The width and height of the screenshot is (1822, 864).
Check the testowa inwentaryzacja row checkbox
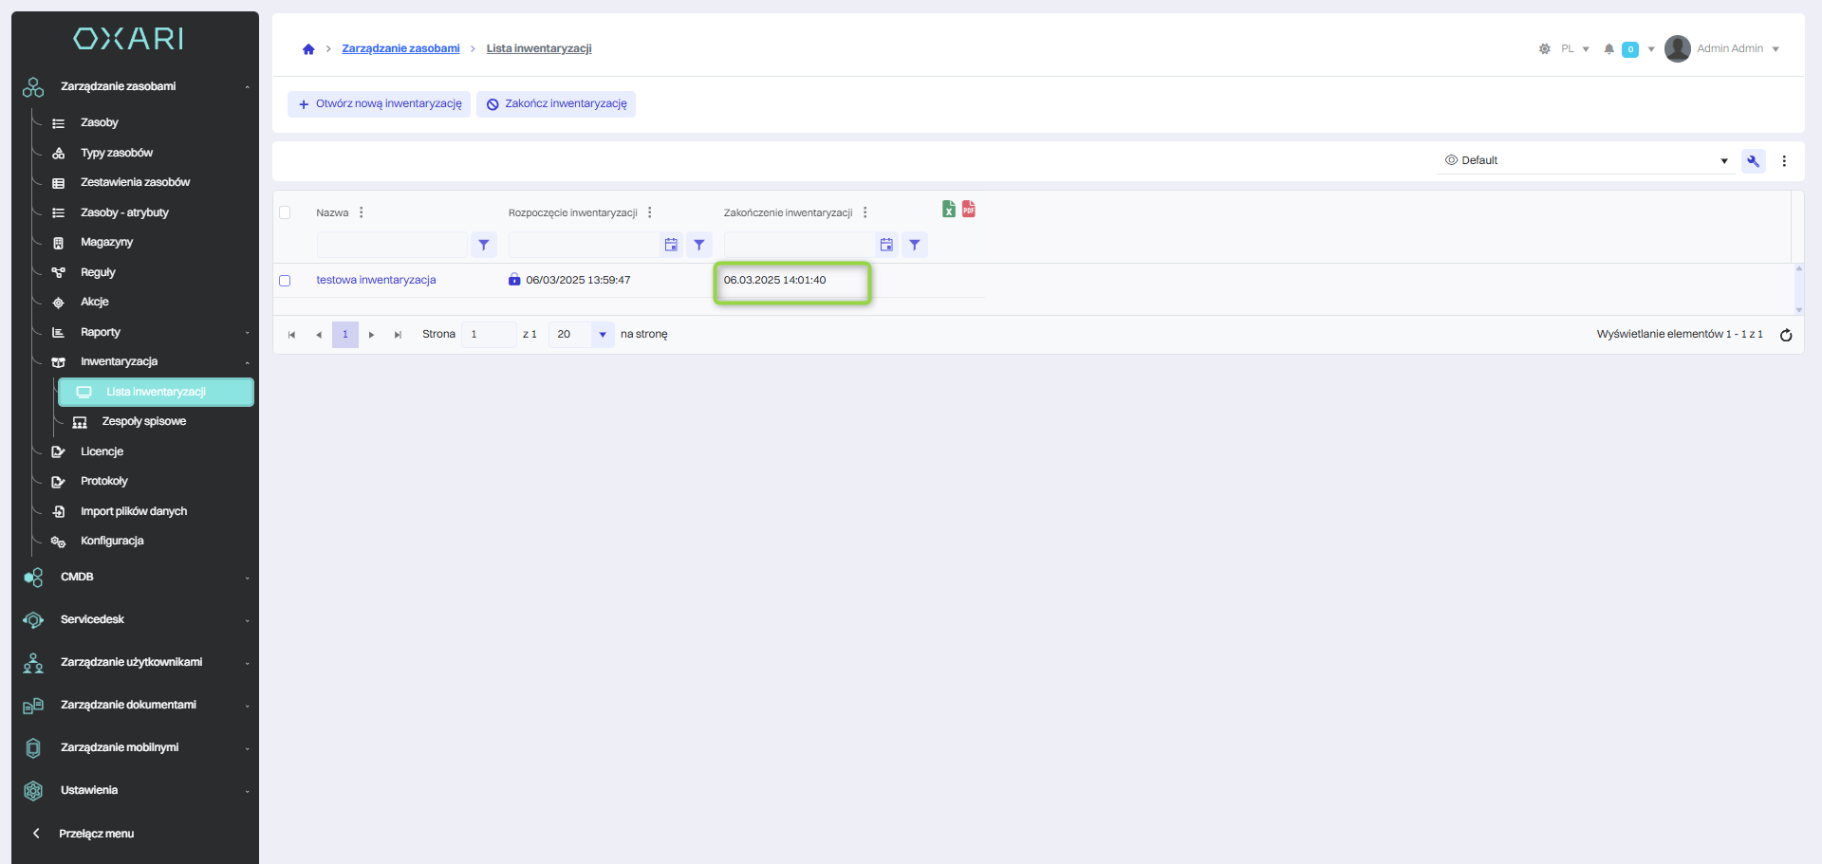click(285, 281)
